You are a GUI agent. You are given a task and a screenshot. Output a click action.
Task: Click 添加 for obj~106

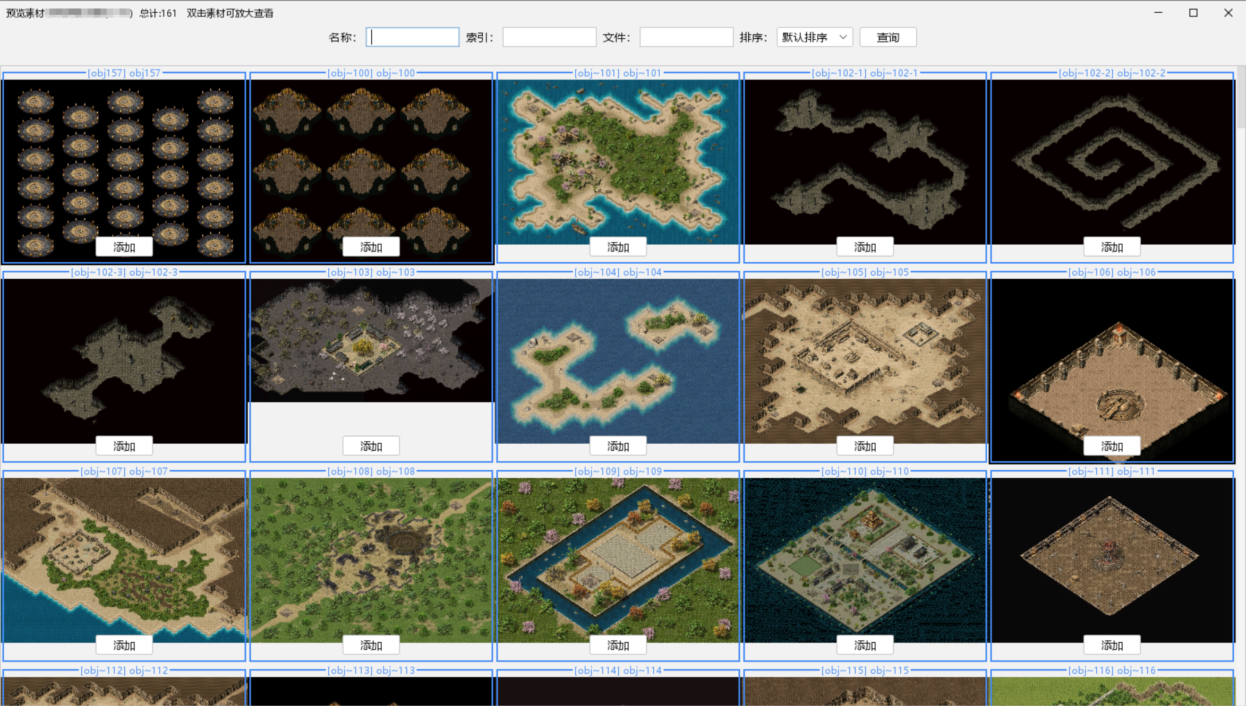[1112, 446]
